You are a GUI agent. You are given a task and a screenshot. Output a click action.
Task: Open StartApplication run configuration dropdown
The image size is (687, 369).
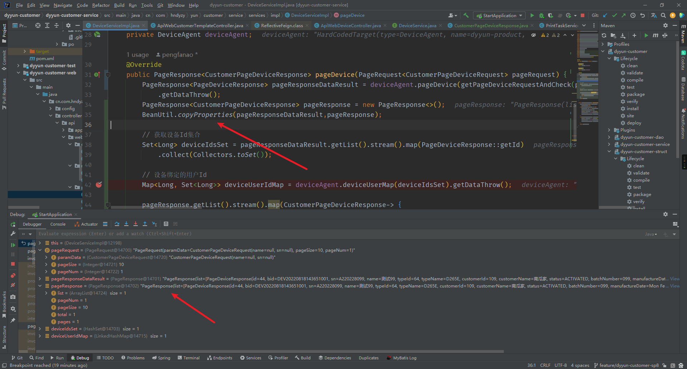pos(500,15)
